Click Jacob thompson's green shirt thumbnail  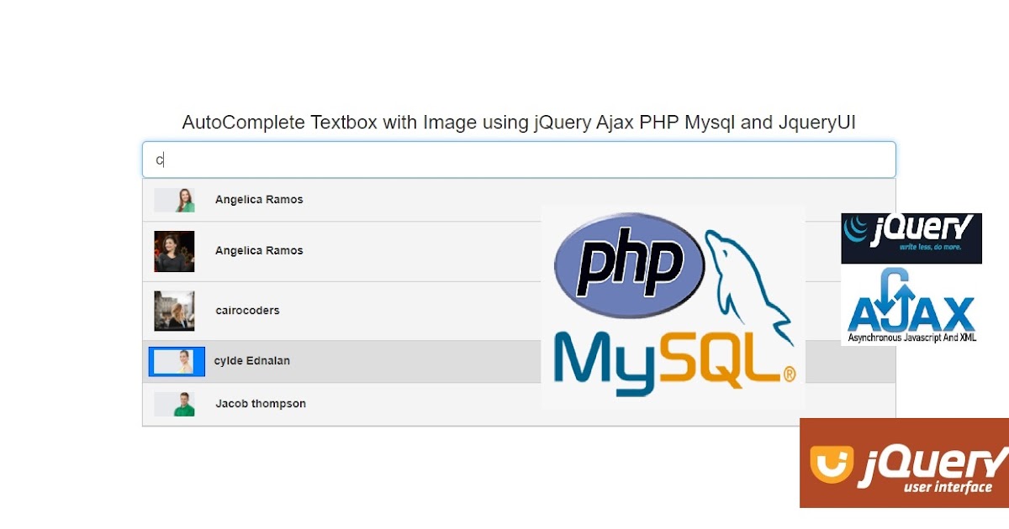pyautogui.click(x=175, y=403)
